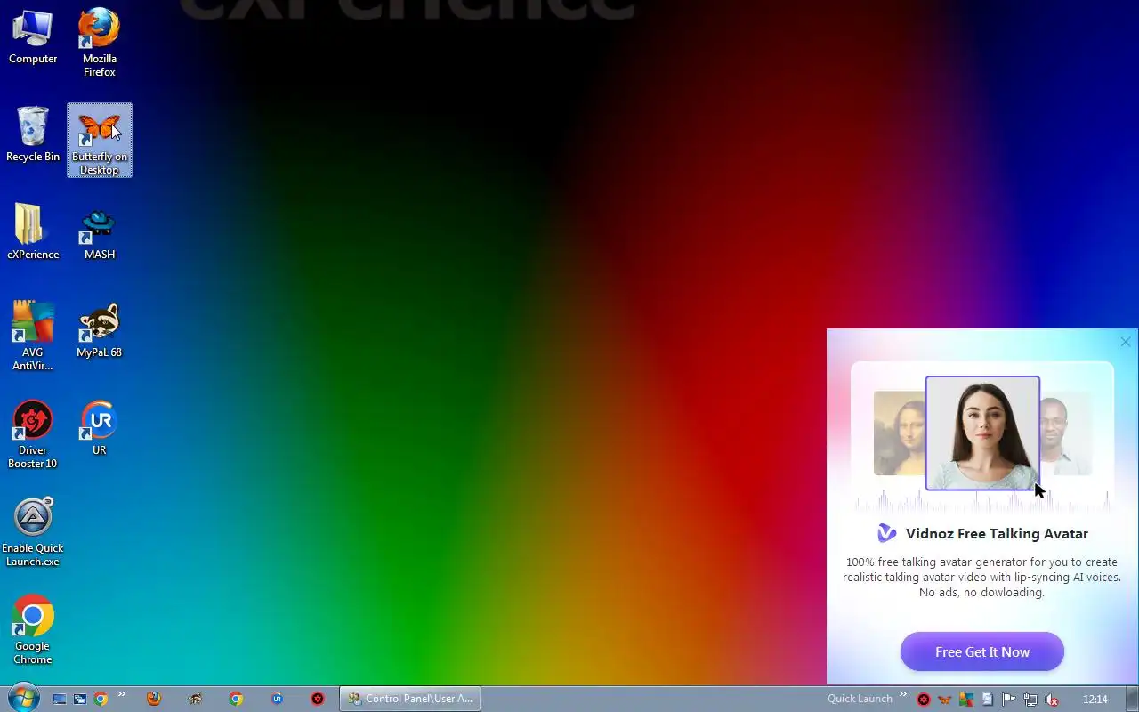
Task: Click the man avatar thumbnail in the ad
Action: click(x=1065, y=433)
